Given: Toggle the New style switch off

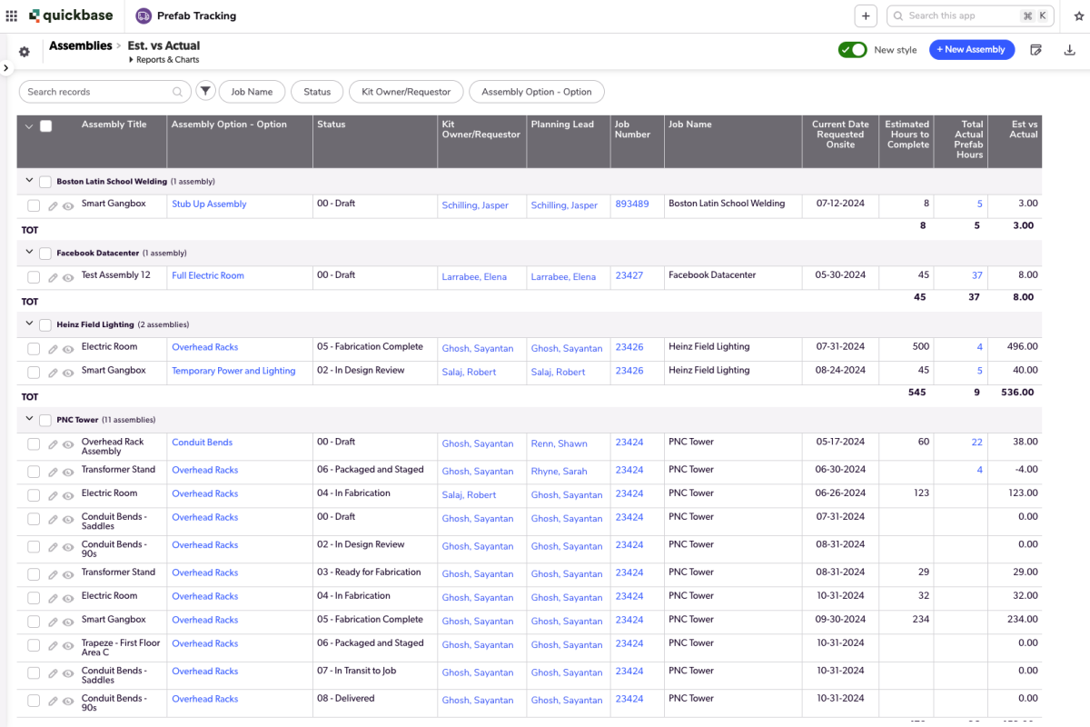Looking at the screenshot, I should [852, 50].
